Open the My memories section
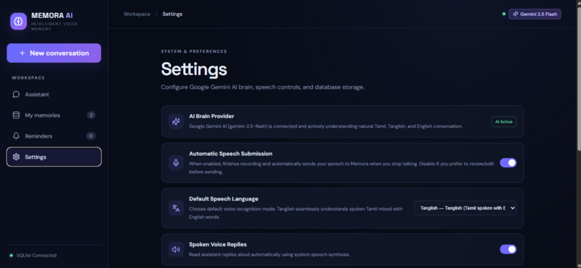 coord(54,115)
